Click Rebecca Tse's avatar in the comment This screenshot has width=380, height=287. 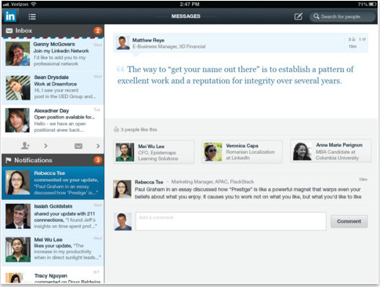point(122,189)
